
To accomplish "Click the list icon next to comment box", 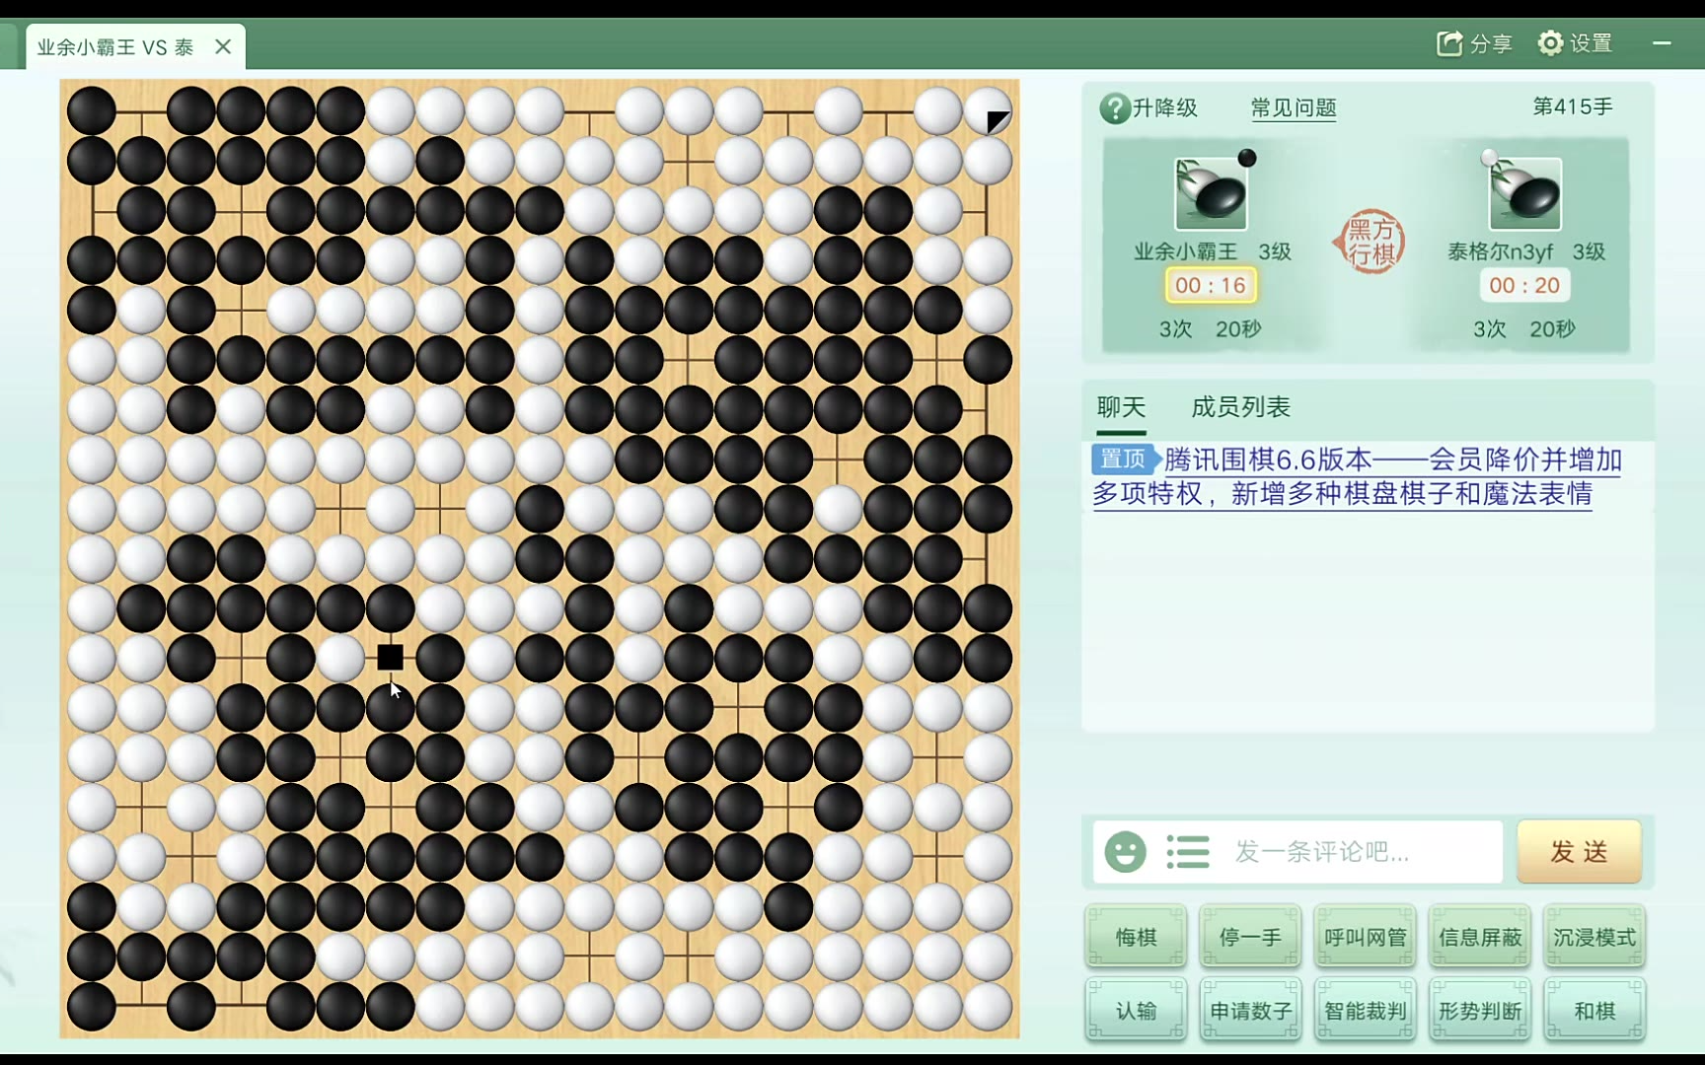I will (x=1188, y=851).
